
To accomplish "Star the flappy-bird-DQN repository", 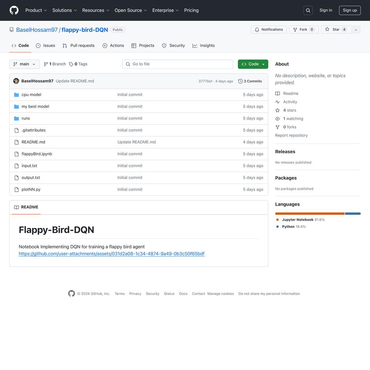I will point(336,30).
